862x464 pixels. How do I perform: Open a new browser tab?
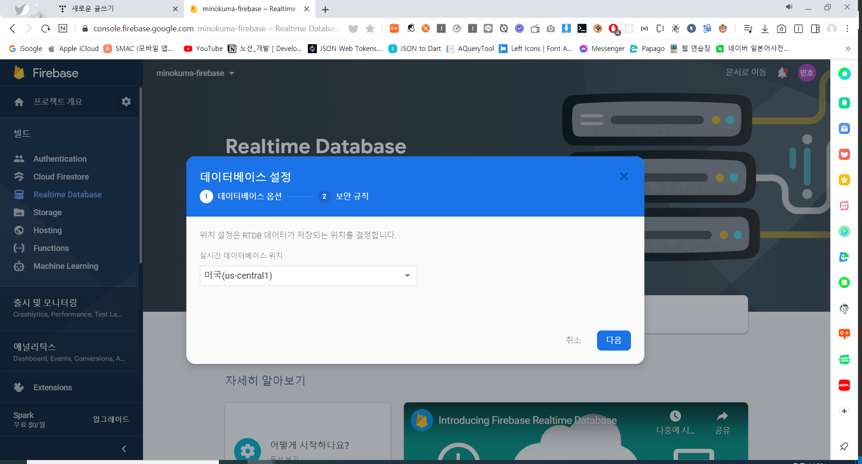(x=325, y=9)
